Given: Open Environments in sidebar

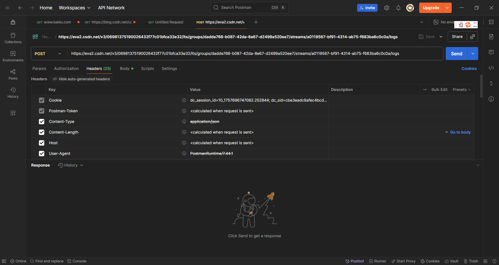Looking at the screenshot, I should click(13, 56).
